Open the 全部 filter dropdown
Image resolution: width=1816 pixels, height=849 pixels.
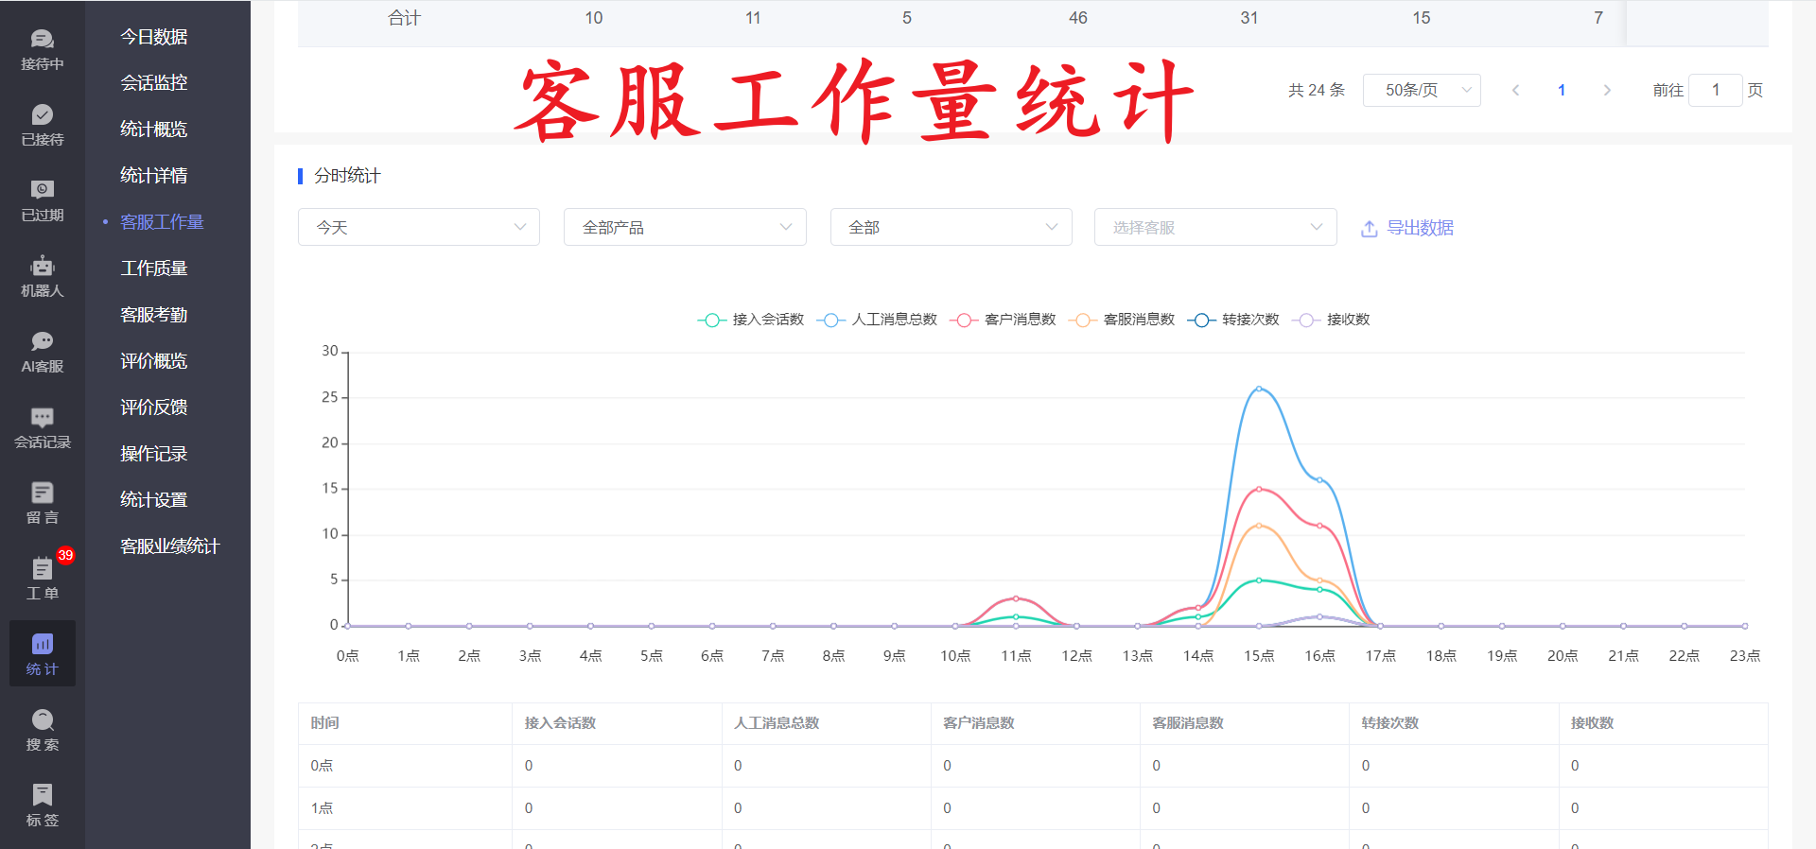click(x=952, y=227)
